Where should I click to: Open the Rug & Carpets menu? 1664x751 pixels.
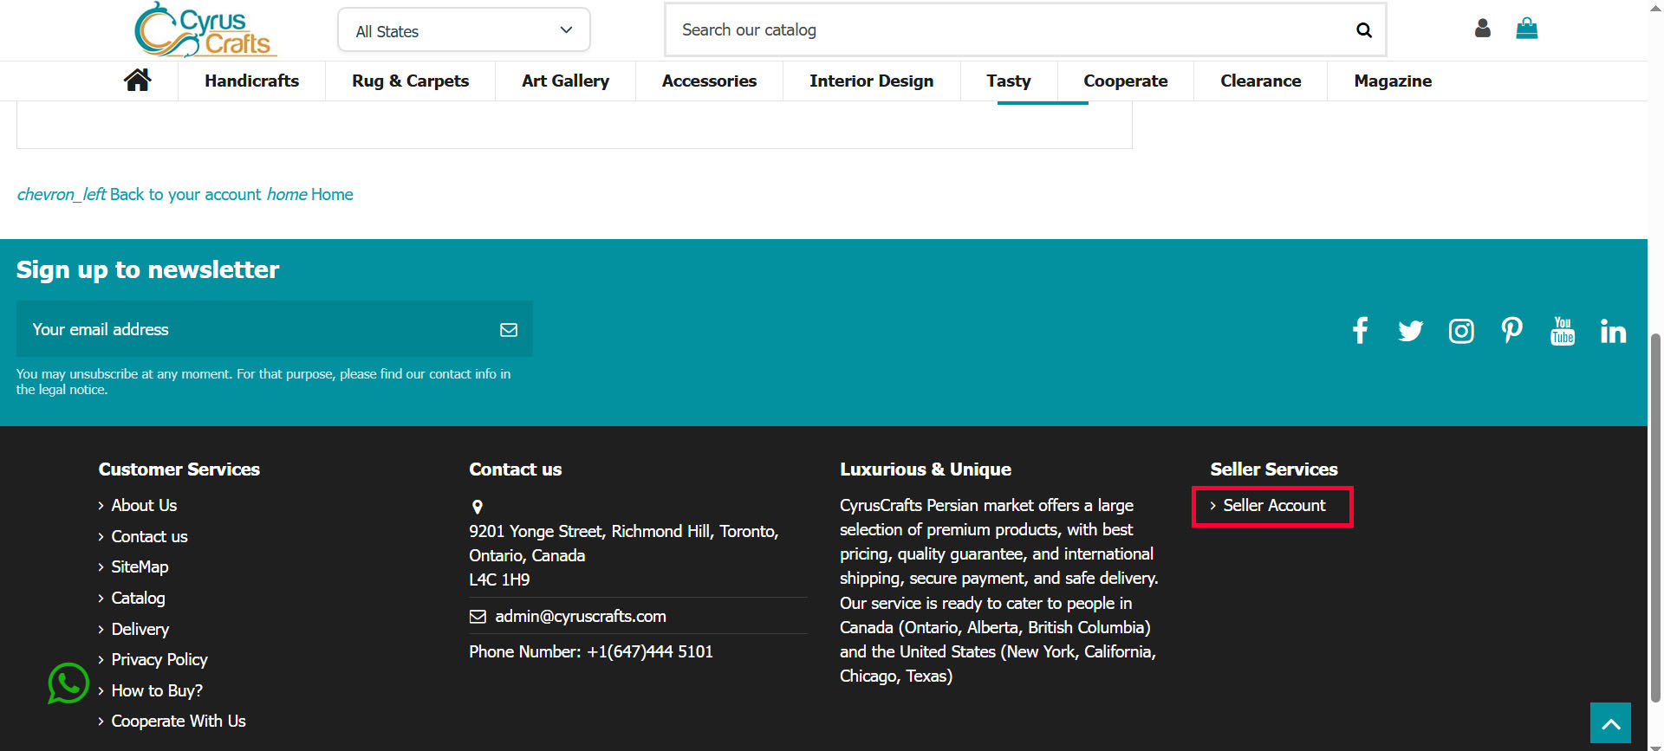[410, 81]
